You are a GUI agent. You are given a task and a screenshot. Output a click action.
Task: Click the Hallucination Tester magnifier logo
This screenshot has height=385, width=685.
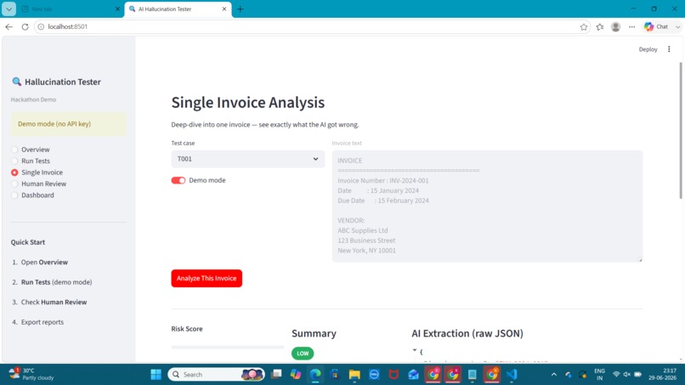tap(17, 82)
